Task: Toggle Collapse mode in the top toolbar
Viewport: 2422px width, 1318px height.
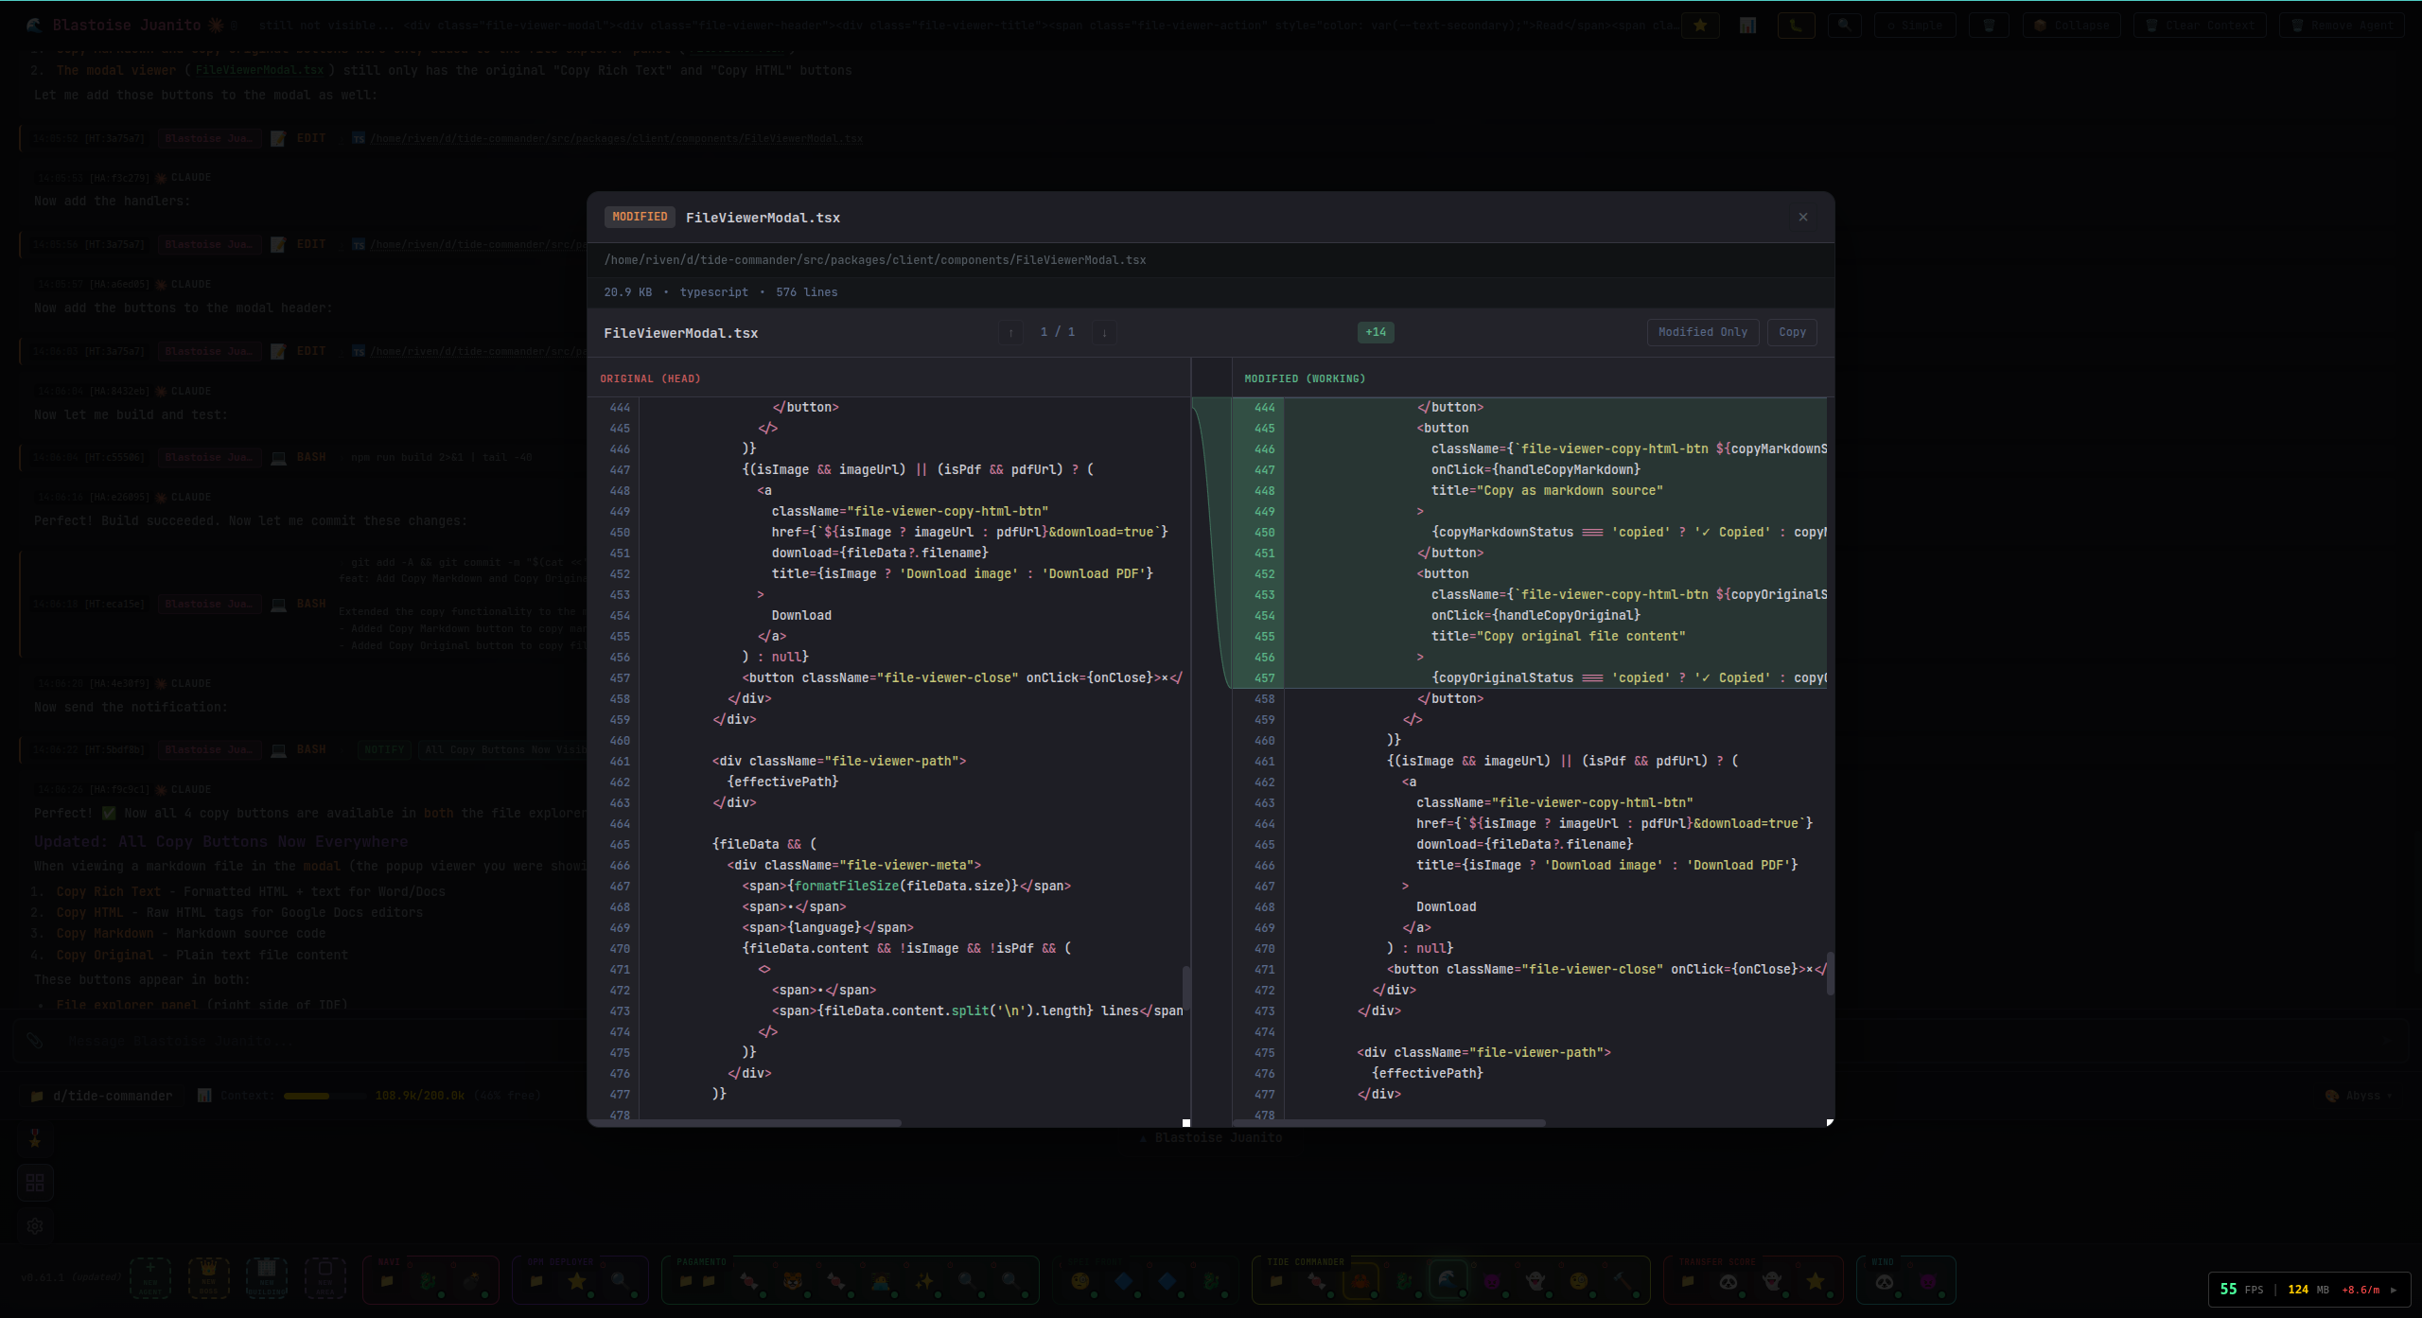Action: click(2071, 26)
